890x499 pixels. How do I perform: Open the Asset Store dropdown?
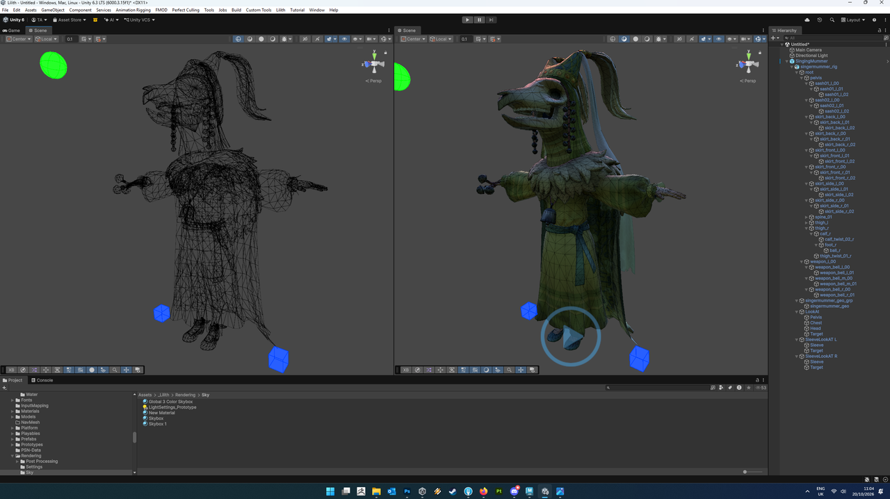(x=69, y=20)
